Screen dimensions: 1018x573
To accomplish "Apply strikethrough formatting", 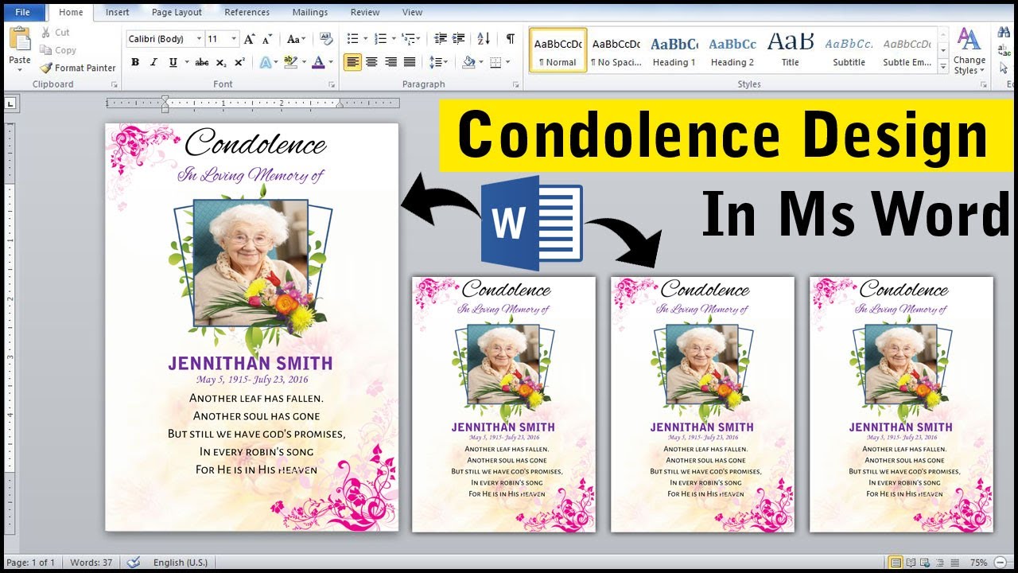I will pos(202,62).
